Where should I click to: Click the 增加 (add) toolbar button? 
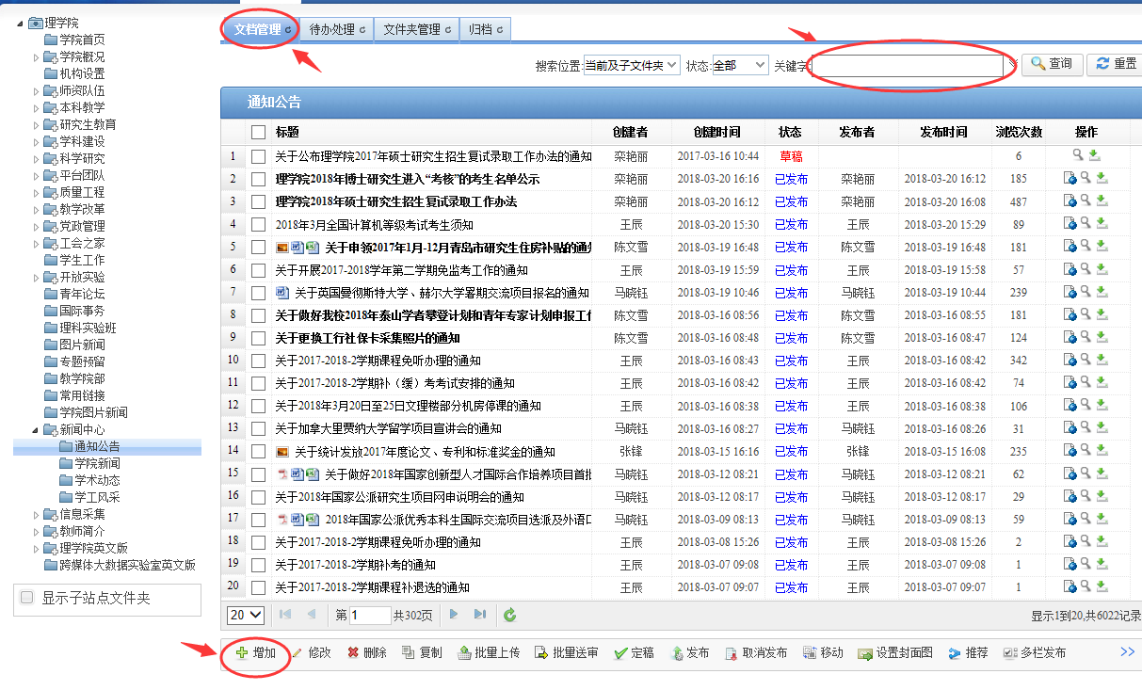[x=256, y=652]
